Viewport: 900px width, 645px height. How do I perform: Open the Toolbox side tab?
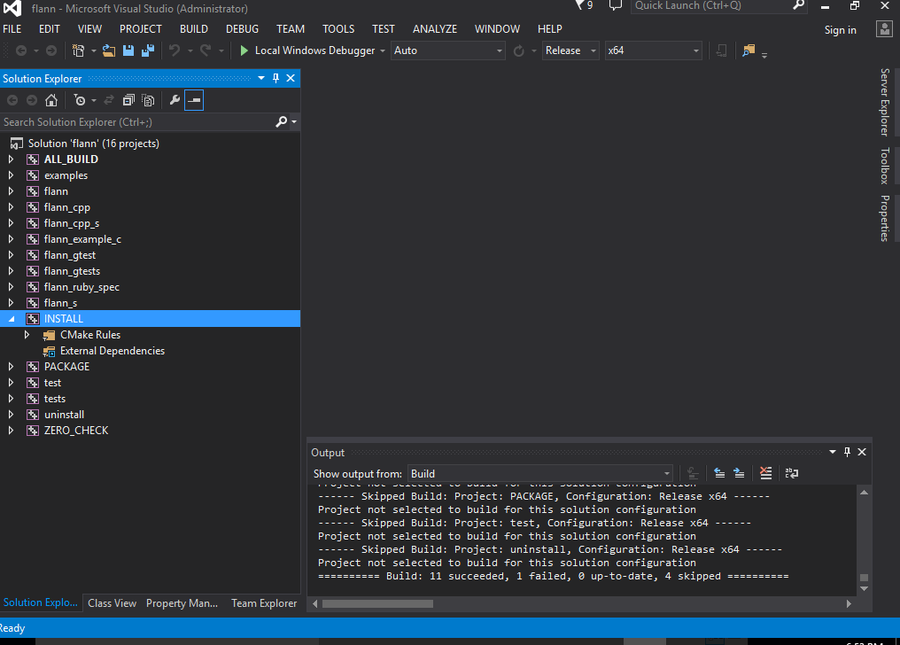(x=885, y=166)
